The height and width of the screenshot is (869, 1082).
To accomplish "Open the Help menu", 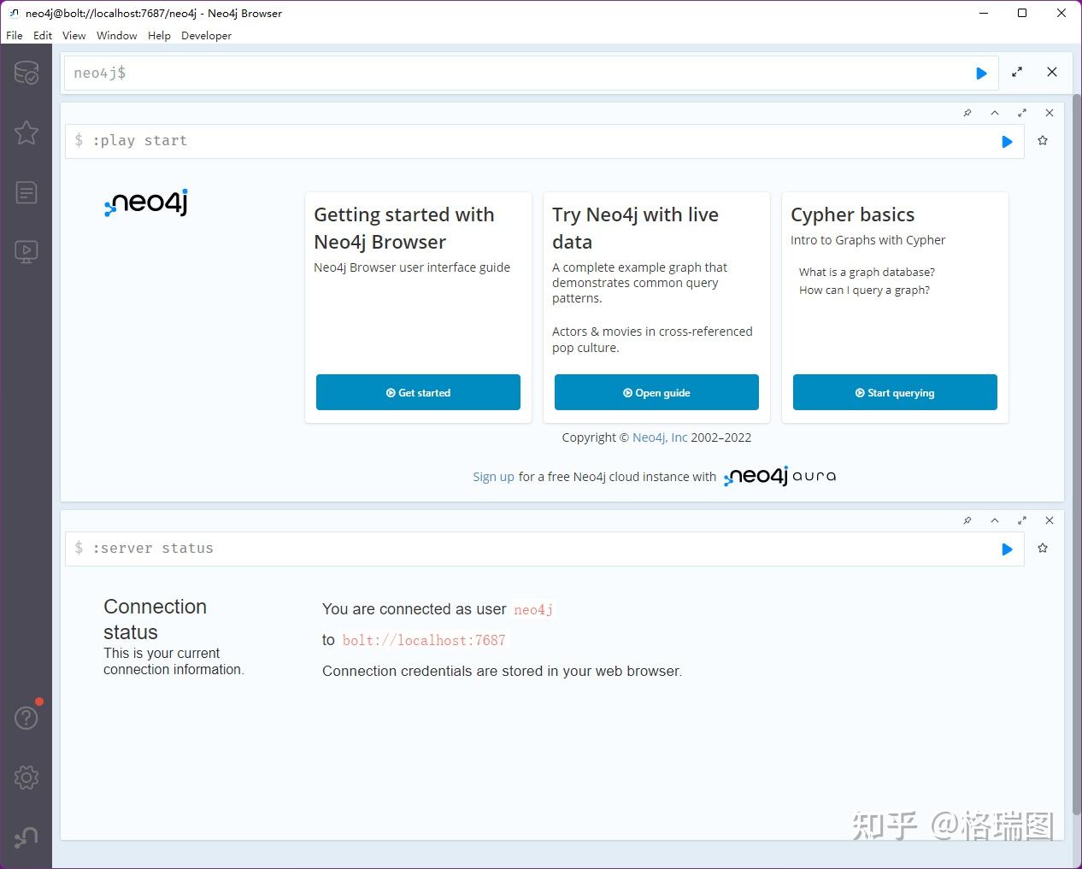I will tap(159, 36).
